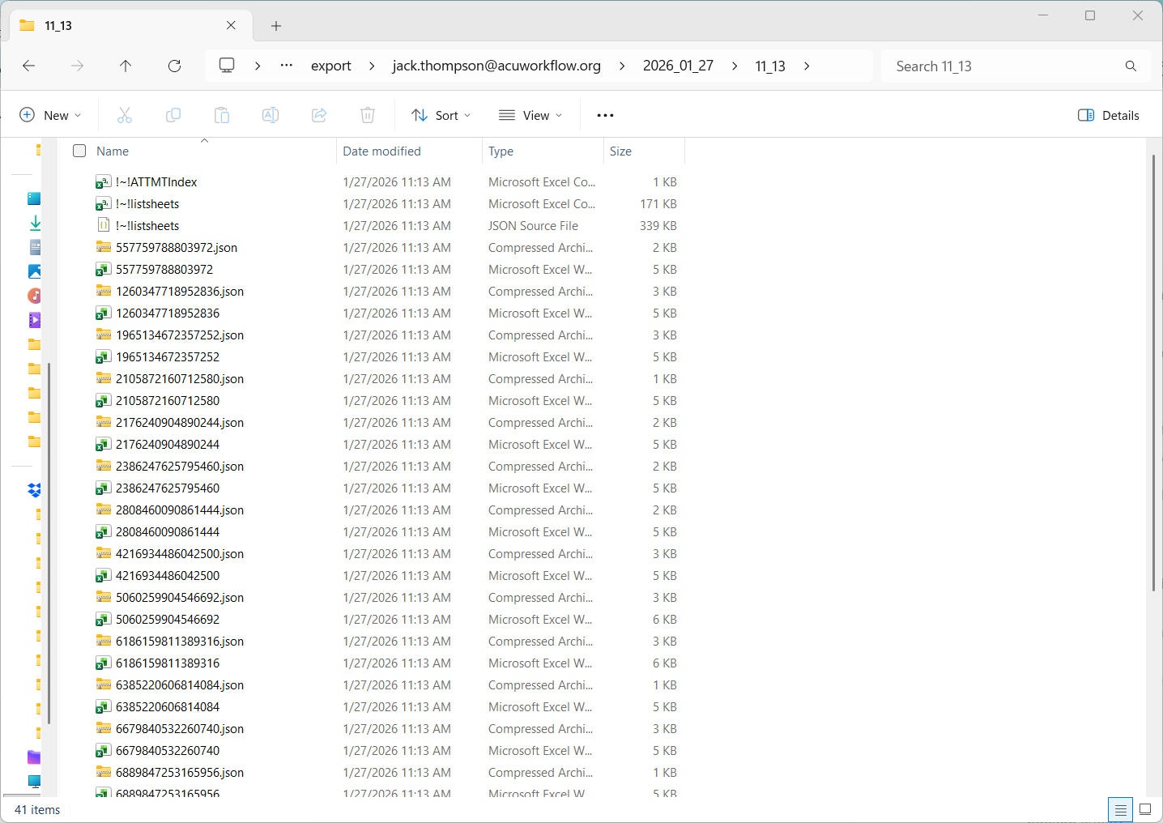Click the Delete trash can icon
The image size is (1163, 823).
[x=368, y=115]
